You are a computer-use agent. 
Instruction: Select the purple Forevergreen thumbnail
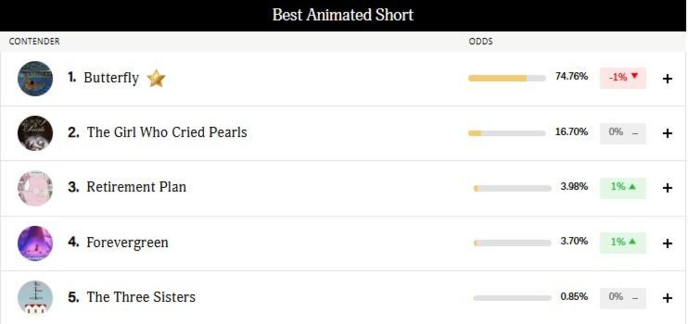coord(35,243)
